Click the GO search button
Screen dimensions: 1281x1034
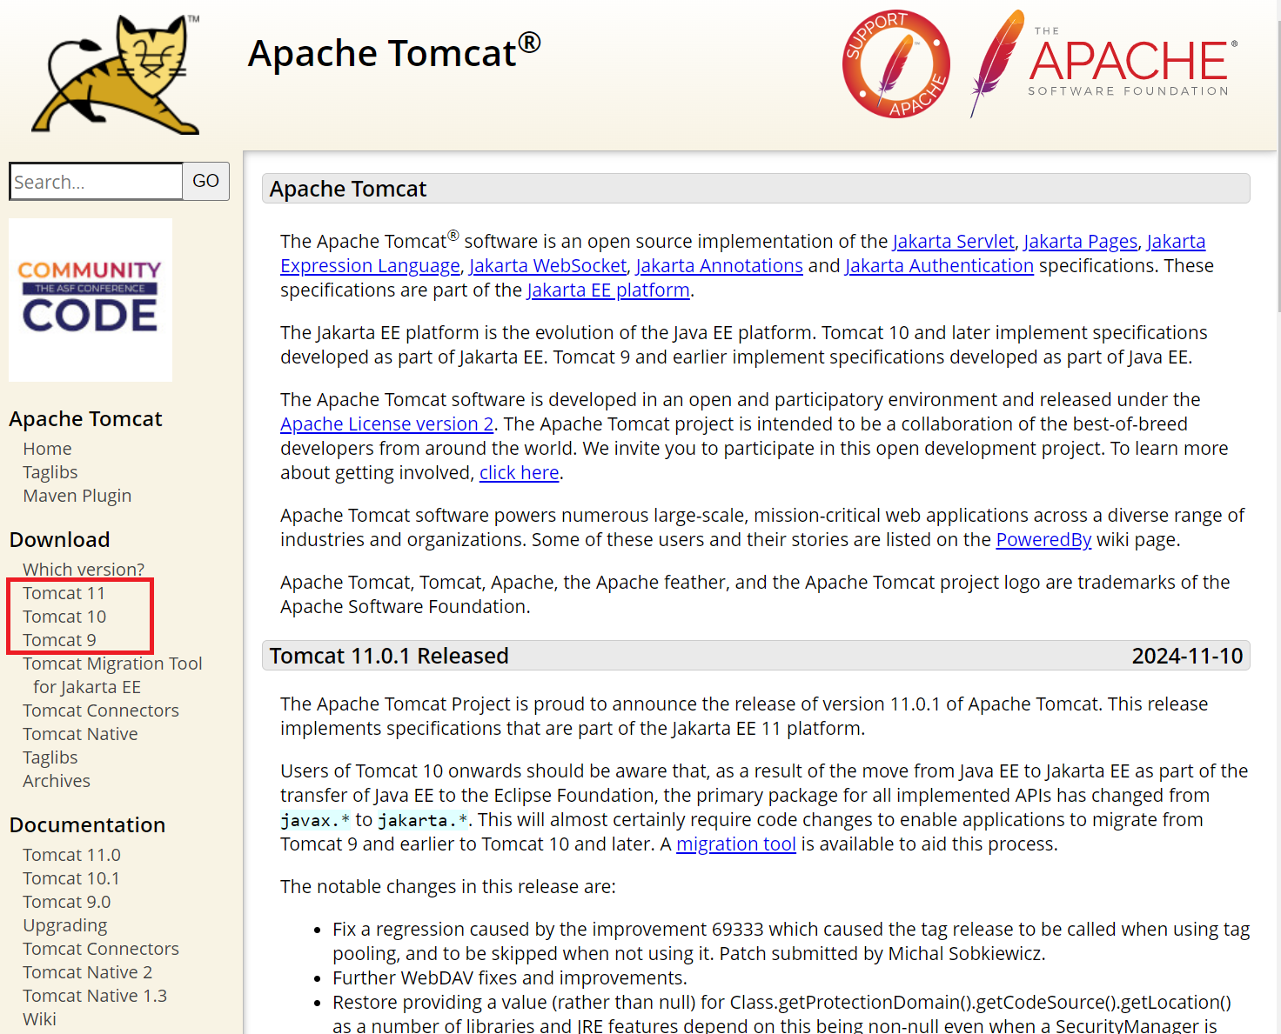[x=206, y=181]
